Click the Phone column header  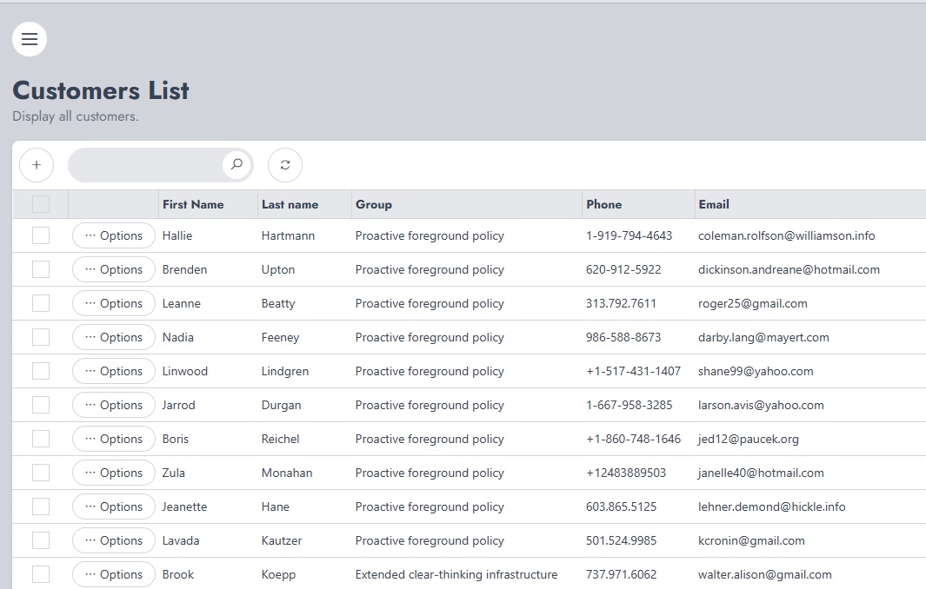click(x=604, y=204)
